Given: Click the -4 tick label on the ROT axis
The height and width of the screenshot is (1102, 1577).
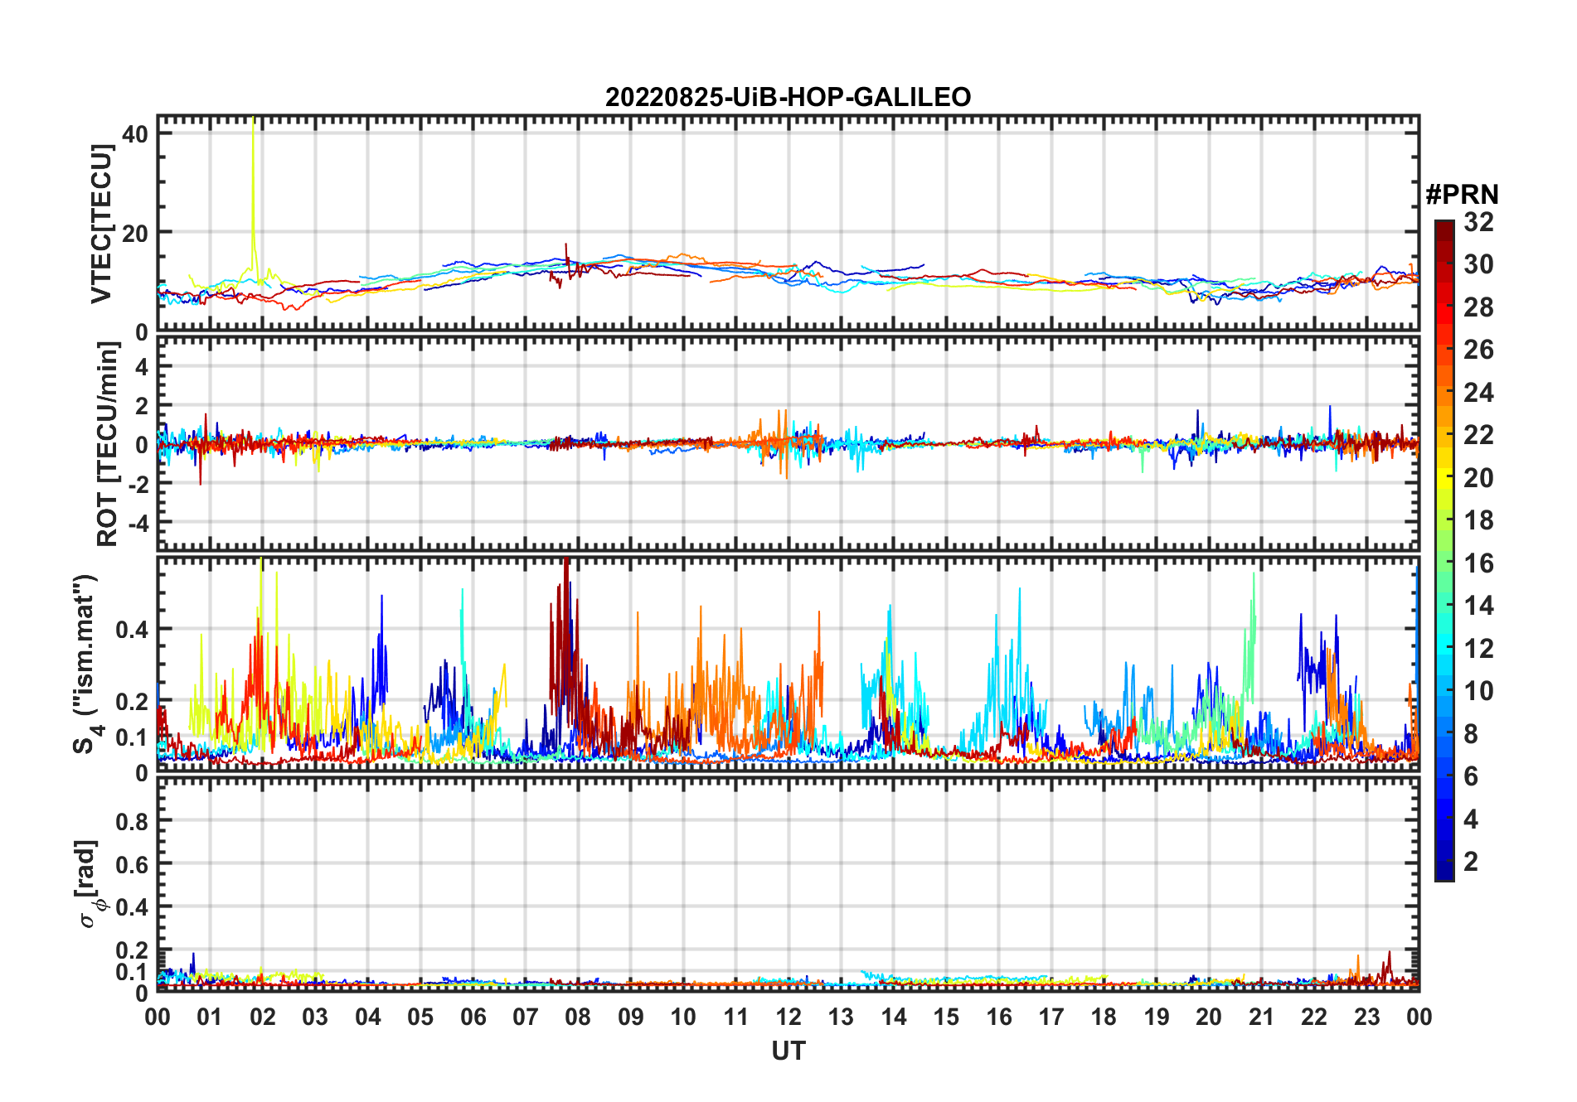Looking at the screenshot, I should point(138,524).
